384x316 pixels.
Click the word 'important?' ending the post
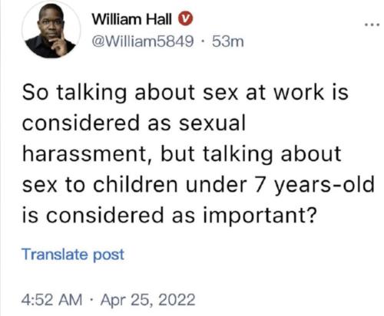tap(259, 216)
